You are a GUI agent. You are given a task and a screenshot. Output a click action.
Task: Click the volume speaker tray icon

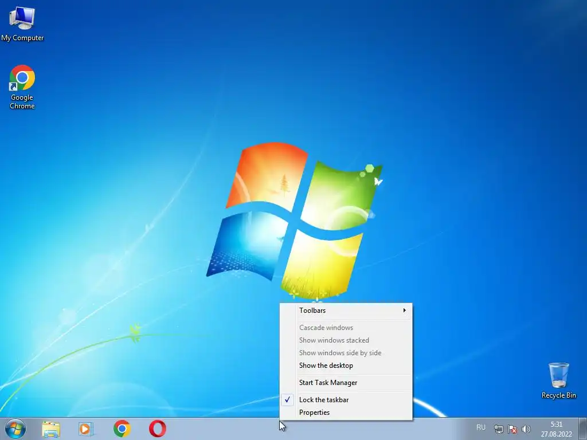526,429
